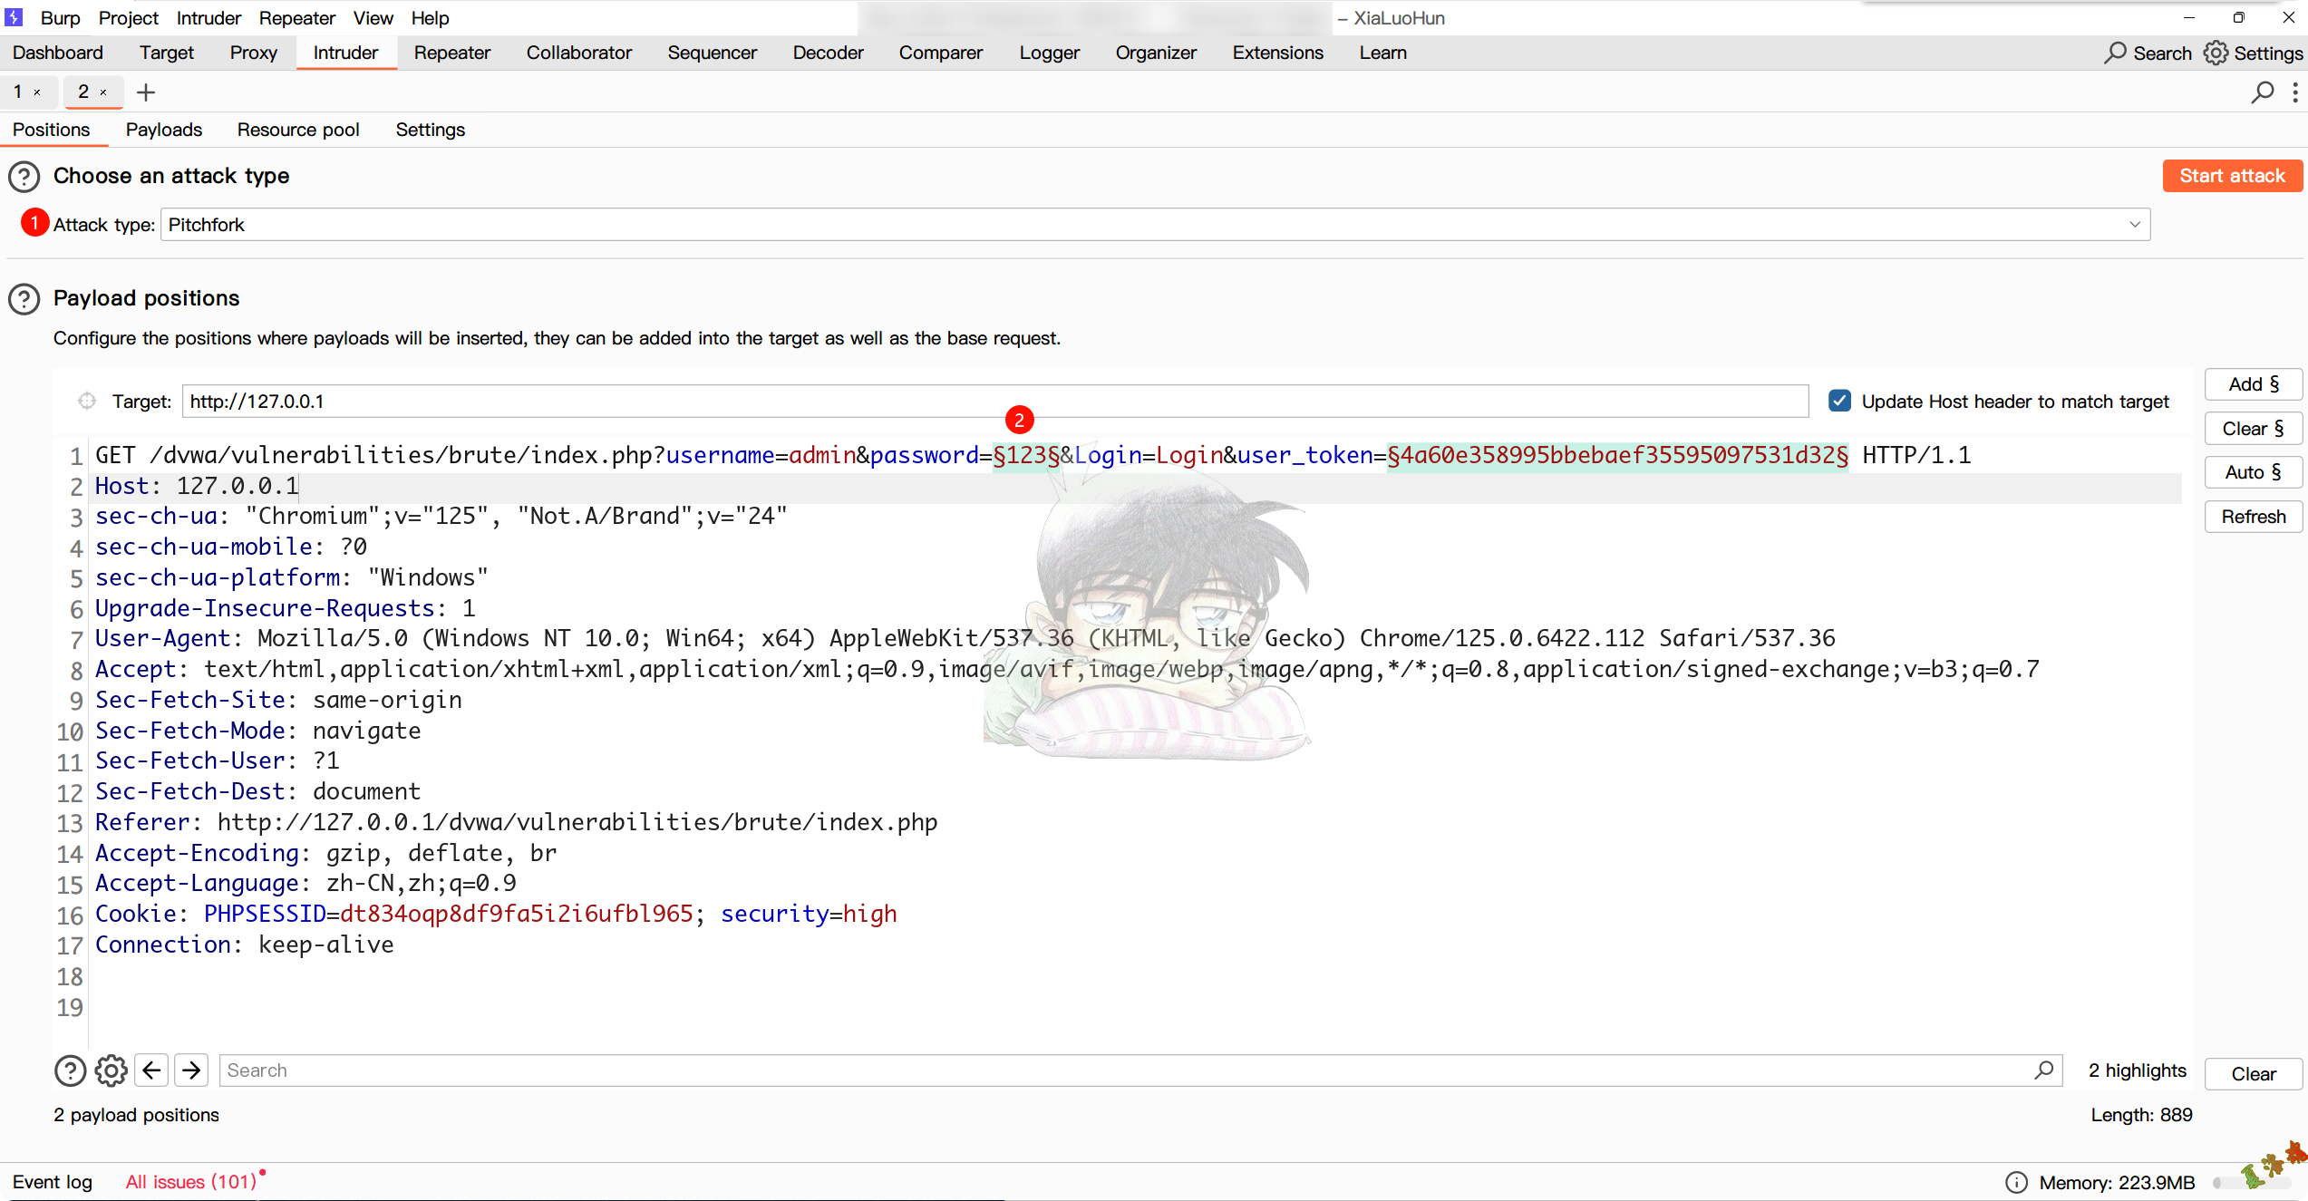
Task: Toggle Update Host header to match target
Action: point(1839,401)
